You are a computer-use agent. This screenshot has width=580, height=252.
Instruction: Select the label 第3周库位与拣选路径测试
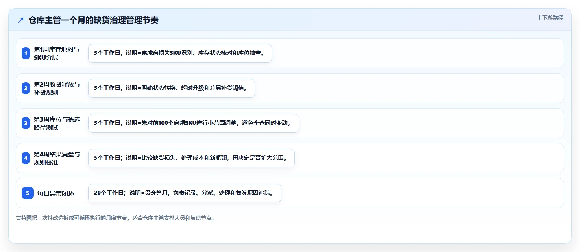[57, 123]
